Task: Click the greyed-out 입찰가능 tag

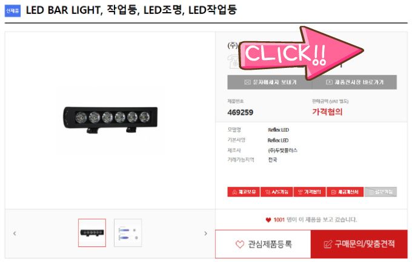Action: [x=380, y=192]
